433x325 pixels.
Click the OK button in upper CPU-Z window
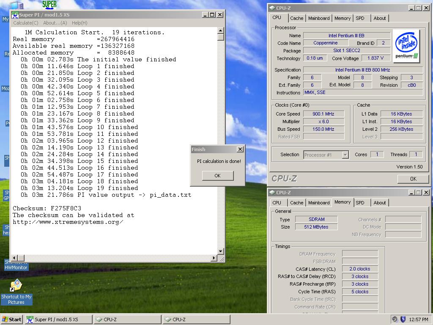pos(413,179)
